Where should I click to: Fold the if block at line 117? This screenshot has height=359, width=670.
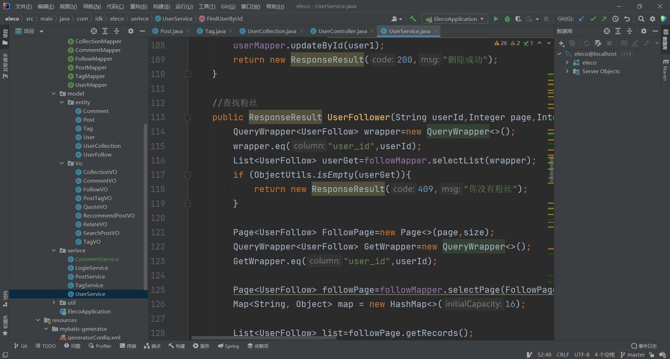click(x=188, y=175)
